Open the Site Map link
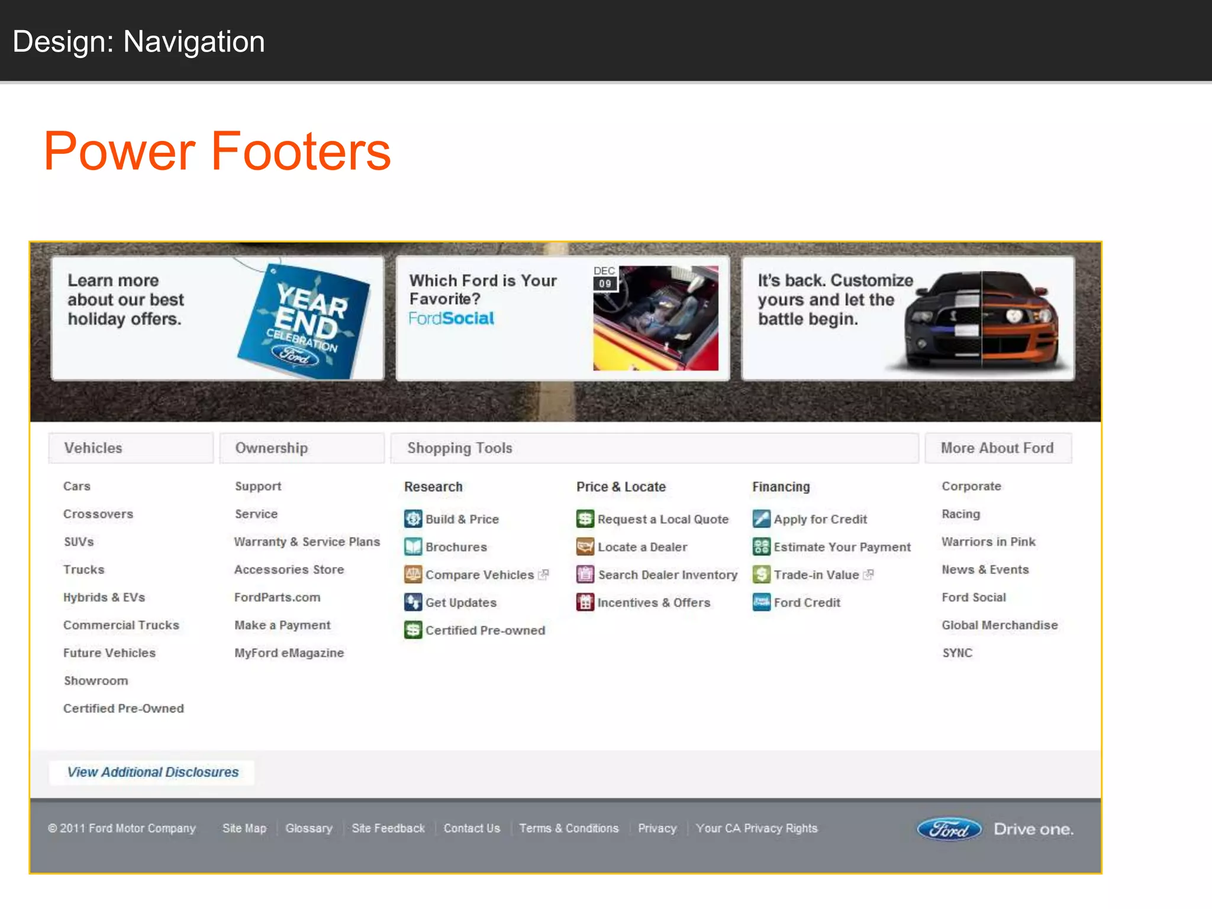The height and width of the screenshot is (909, 1212). pyautogui.click(x=244, y=829)
